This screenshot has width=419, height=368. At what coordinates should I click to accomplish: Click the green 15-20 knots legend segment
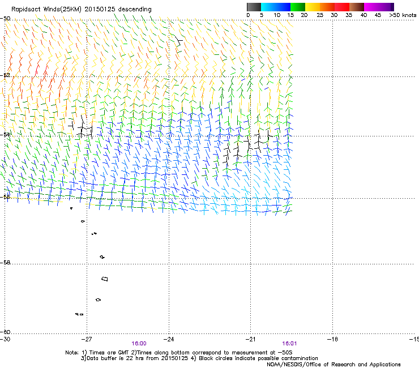click(x=298, y=7)
